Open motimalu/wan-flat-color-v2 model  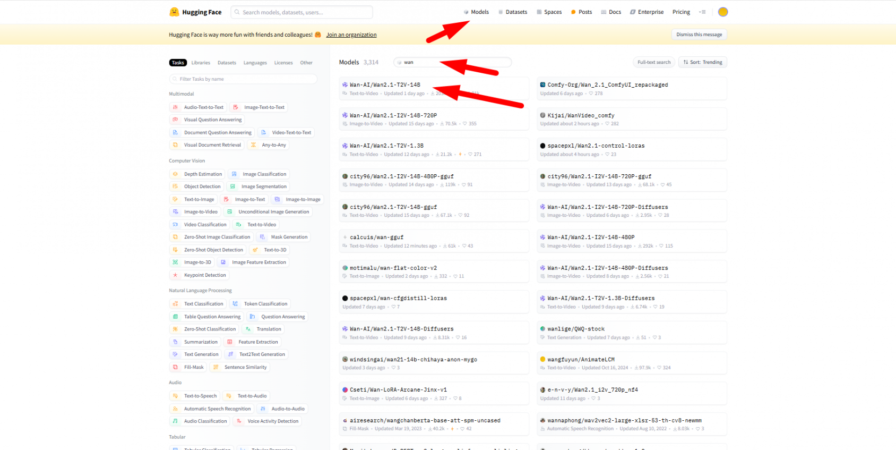(x=434, y=271)
